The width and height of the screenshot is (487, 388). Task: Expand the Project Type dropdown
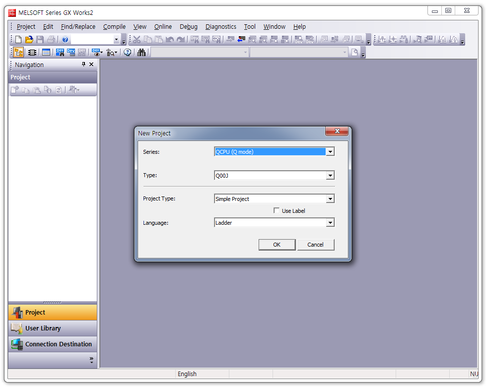330,198
